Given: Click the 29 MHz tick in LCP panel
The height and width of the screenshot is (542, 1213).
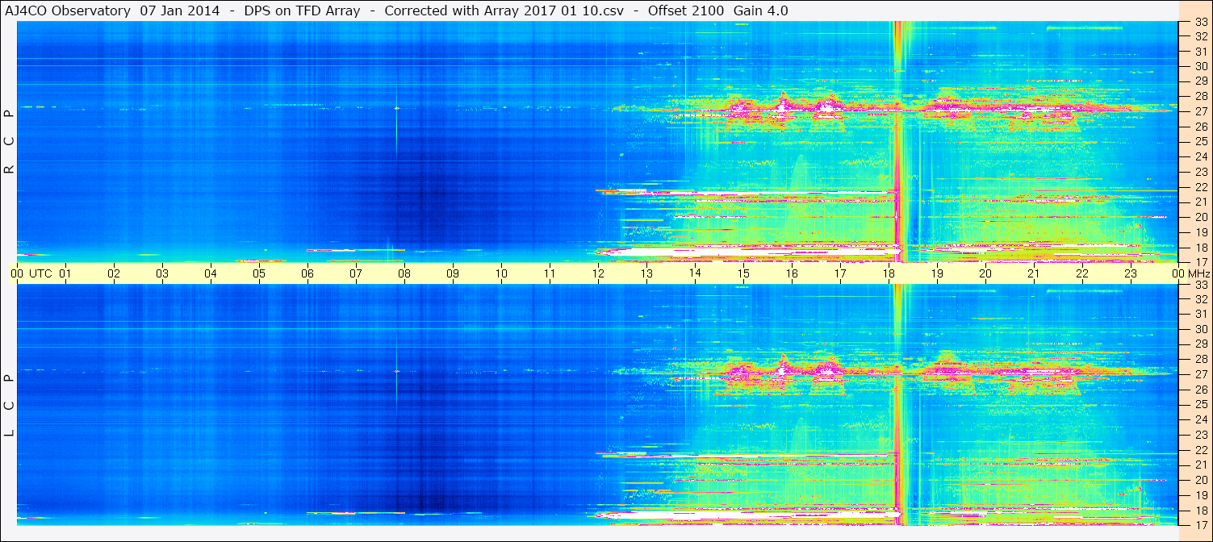Looking at the screenshot, I should coord(1200,344).
